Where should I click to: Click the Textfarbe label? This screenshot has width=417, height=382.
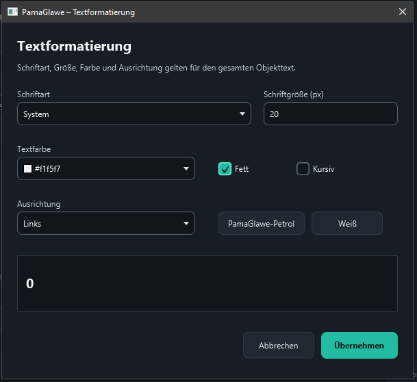(x=34, y=149)
